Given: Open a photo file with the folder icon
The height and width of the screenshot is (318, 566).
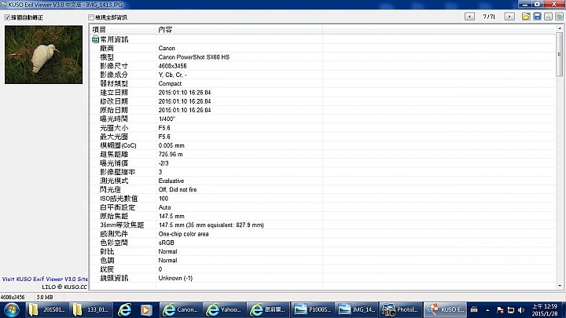Looking at the screenshot, I should coord(526,16).
